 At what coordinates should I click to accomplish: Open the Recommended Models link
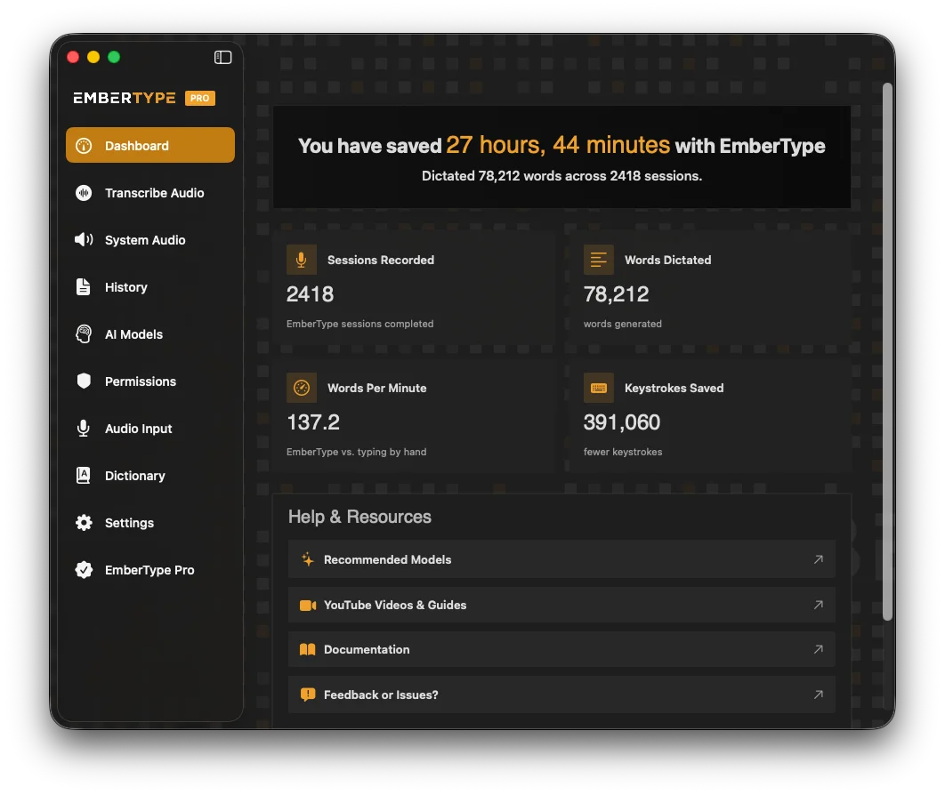561,559
